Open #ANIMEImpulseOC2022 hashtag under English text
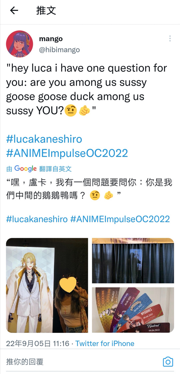Viewport: 180px width, 374px height. [x=67, y=153]
